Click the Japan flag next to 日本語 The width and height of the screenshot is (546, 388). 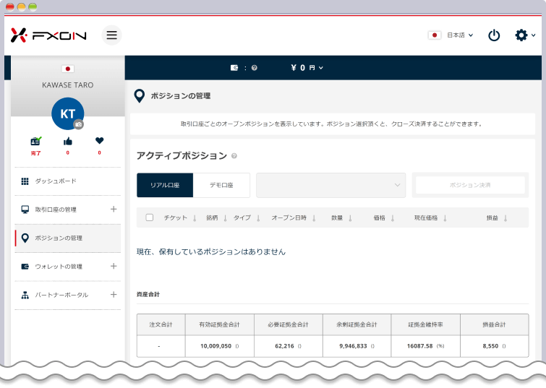point(435,35)
